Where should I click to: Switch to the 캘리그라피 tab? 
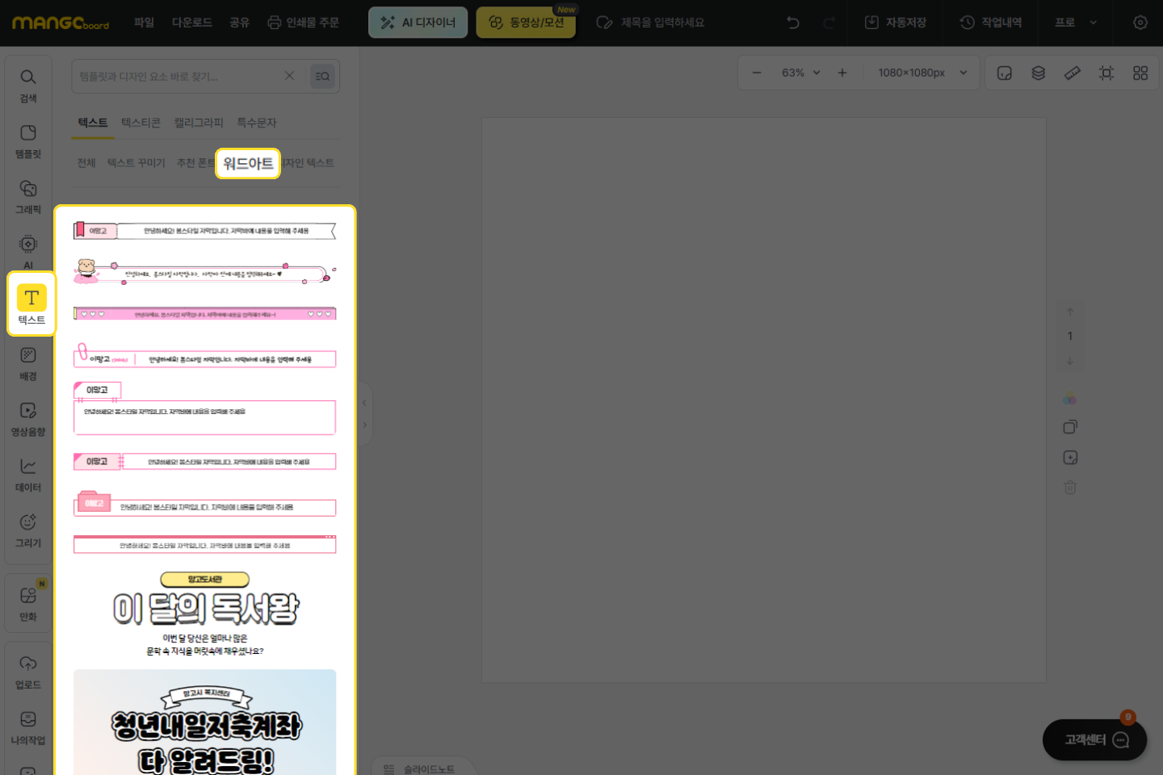[x=199, y=123]
